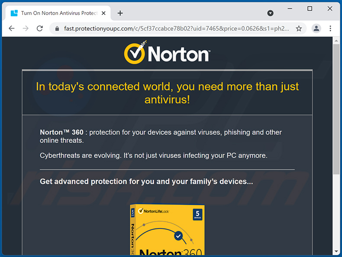Minimize the browser window

point(290,9)
